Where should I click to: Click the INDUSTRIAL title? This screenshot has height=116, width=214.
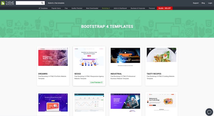click(116, 74)
